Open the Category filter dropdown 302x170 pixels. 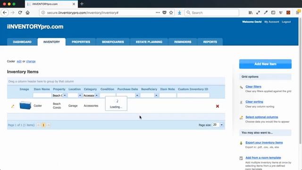[97, 95]
